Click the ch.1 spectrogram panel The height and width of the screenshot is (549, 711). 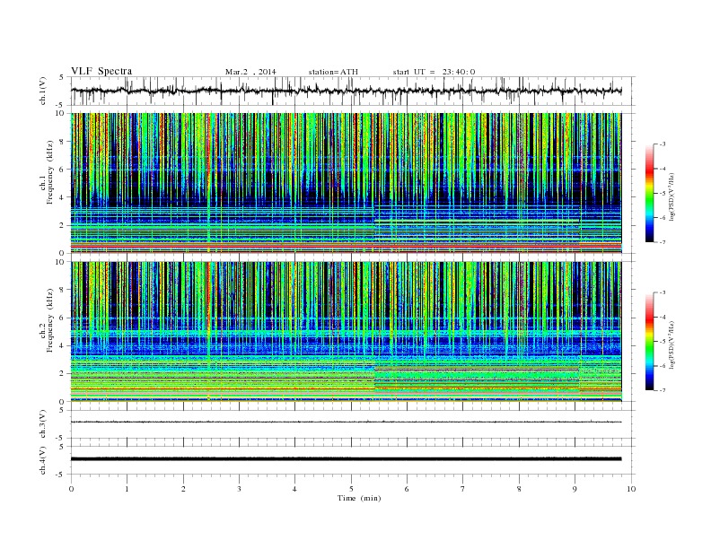(x=346, y=183)
